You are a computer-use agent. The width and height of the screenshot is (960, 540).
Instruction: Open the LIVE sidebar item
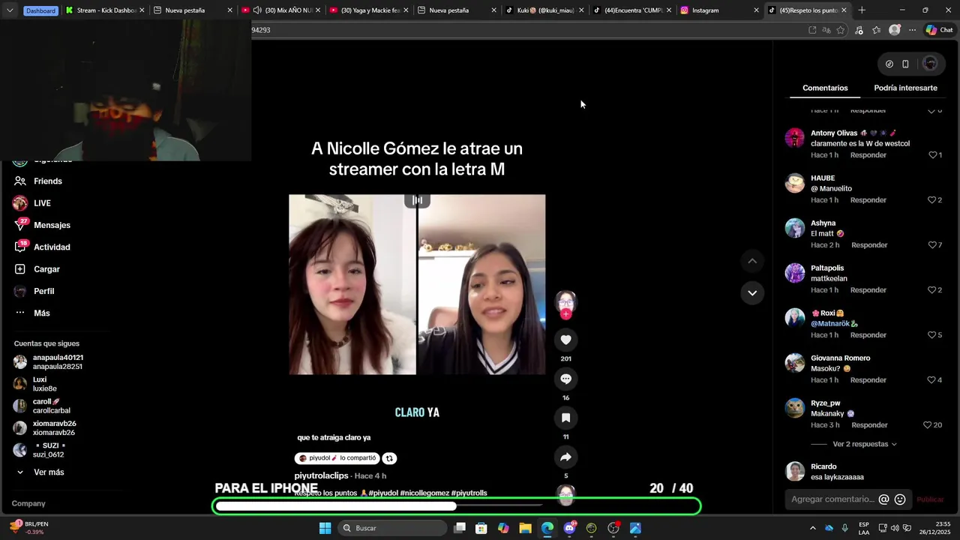(42, 203)
